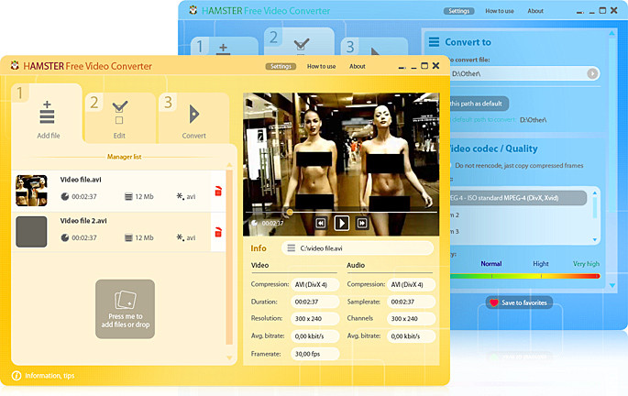Click the Manager list heading
The height and width of the screenshot is (396, 628).
click(124, 157)
